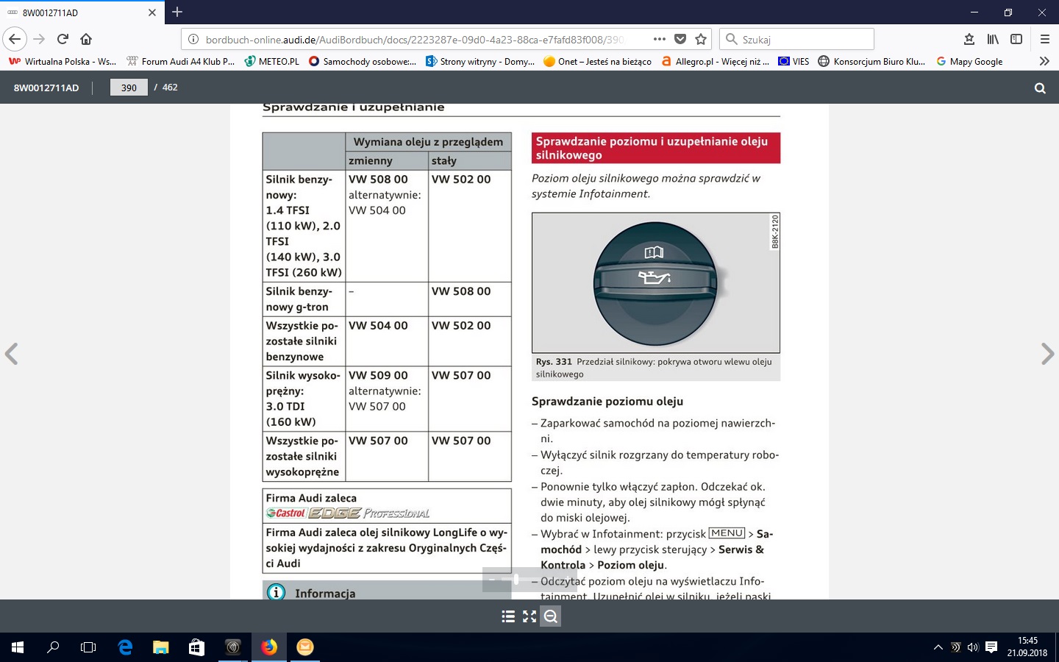Go to the previous manual page

click(12, 354)
